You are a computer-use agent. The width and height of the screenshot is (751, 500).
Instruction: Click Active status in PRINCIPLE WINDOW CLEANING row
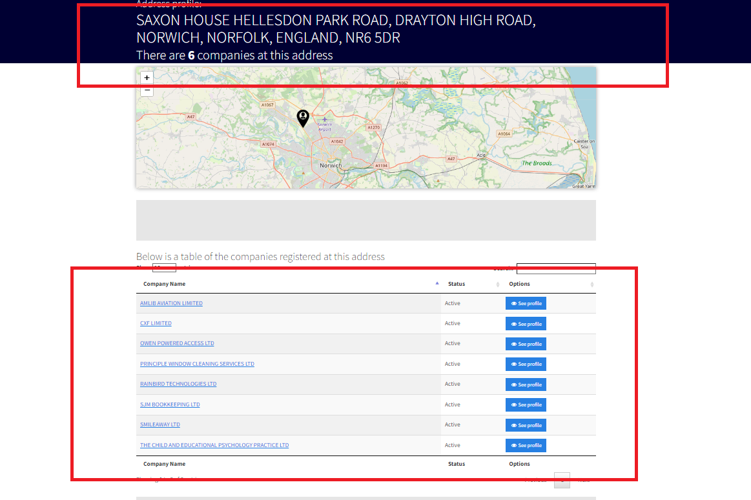[452, 364]
